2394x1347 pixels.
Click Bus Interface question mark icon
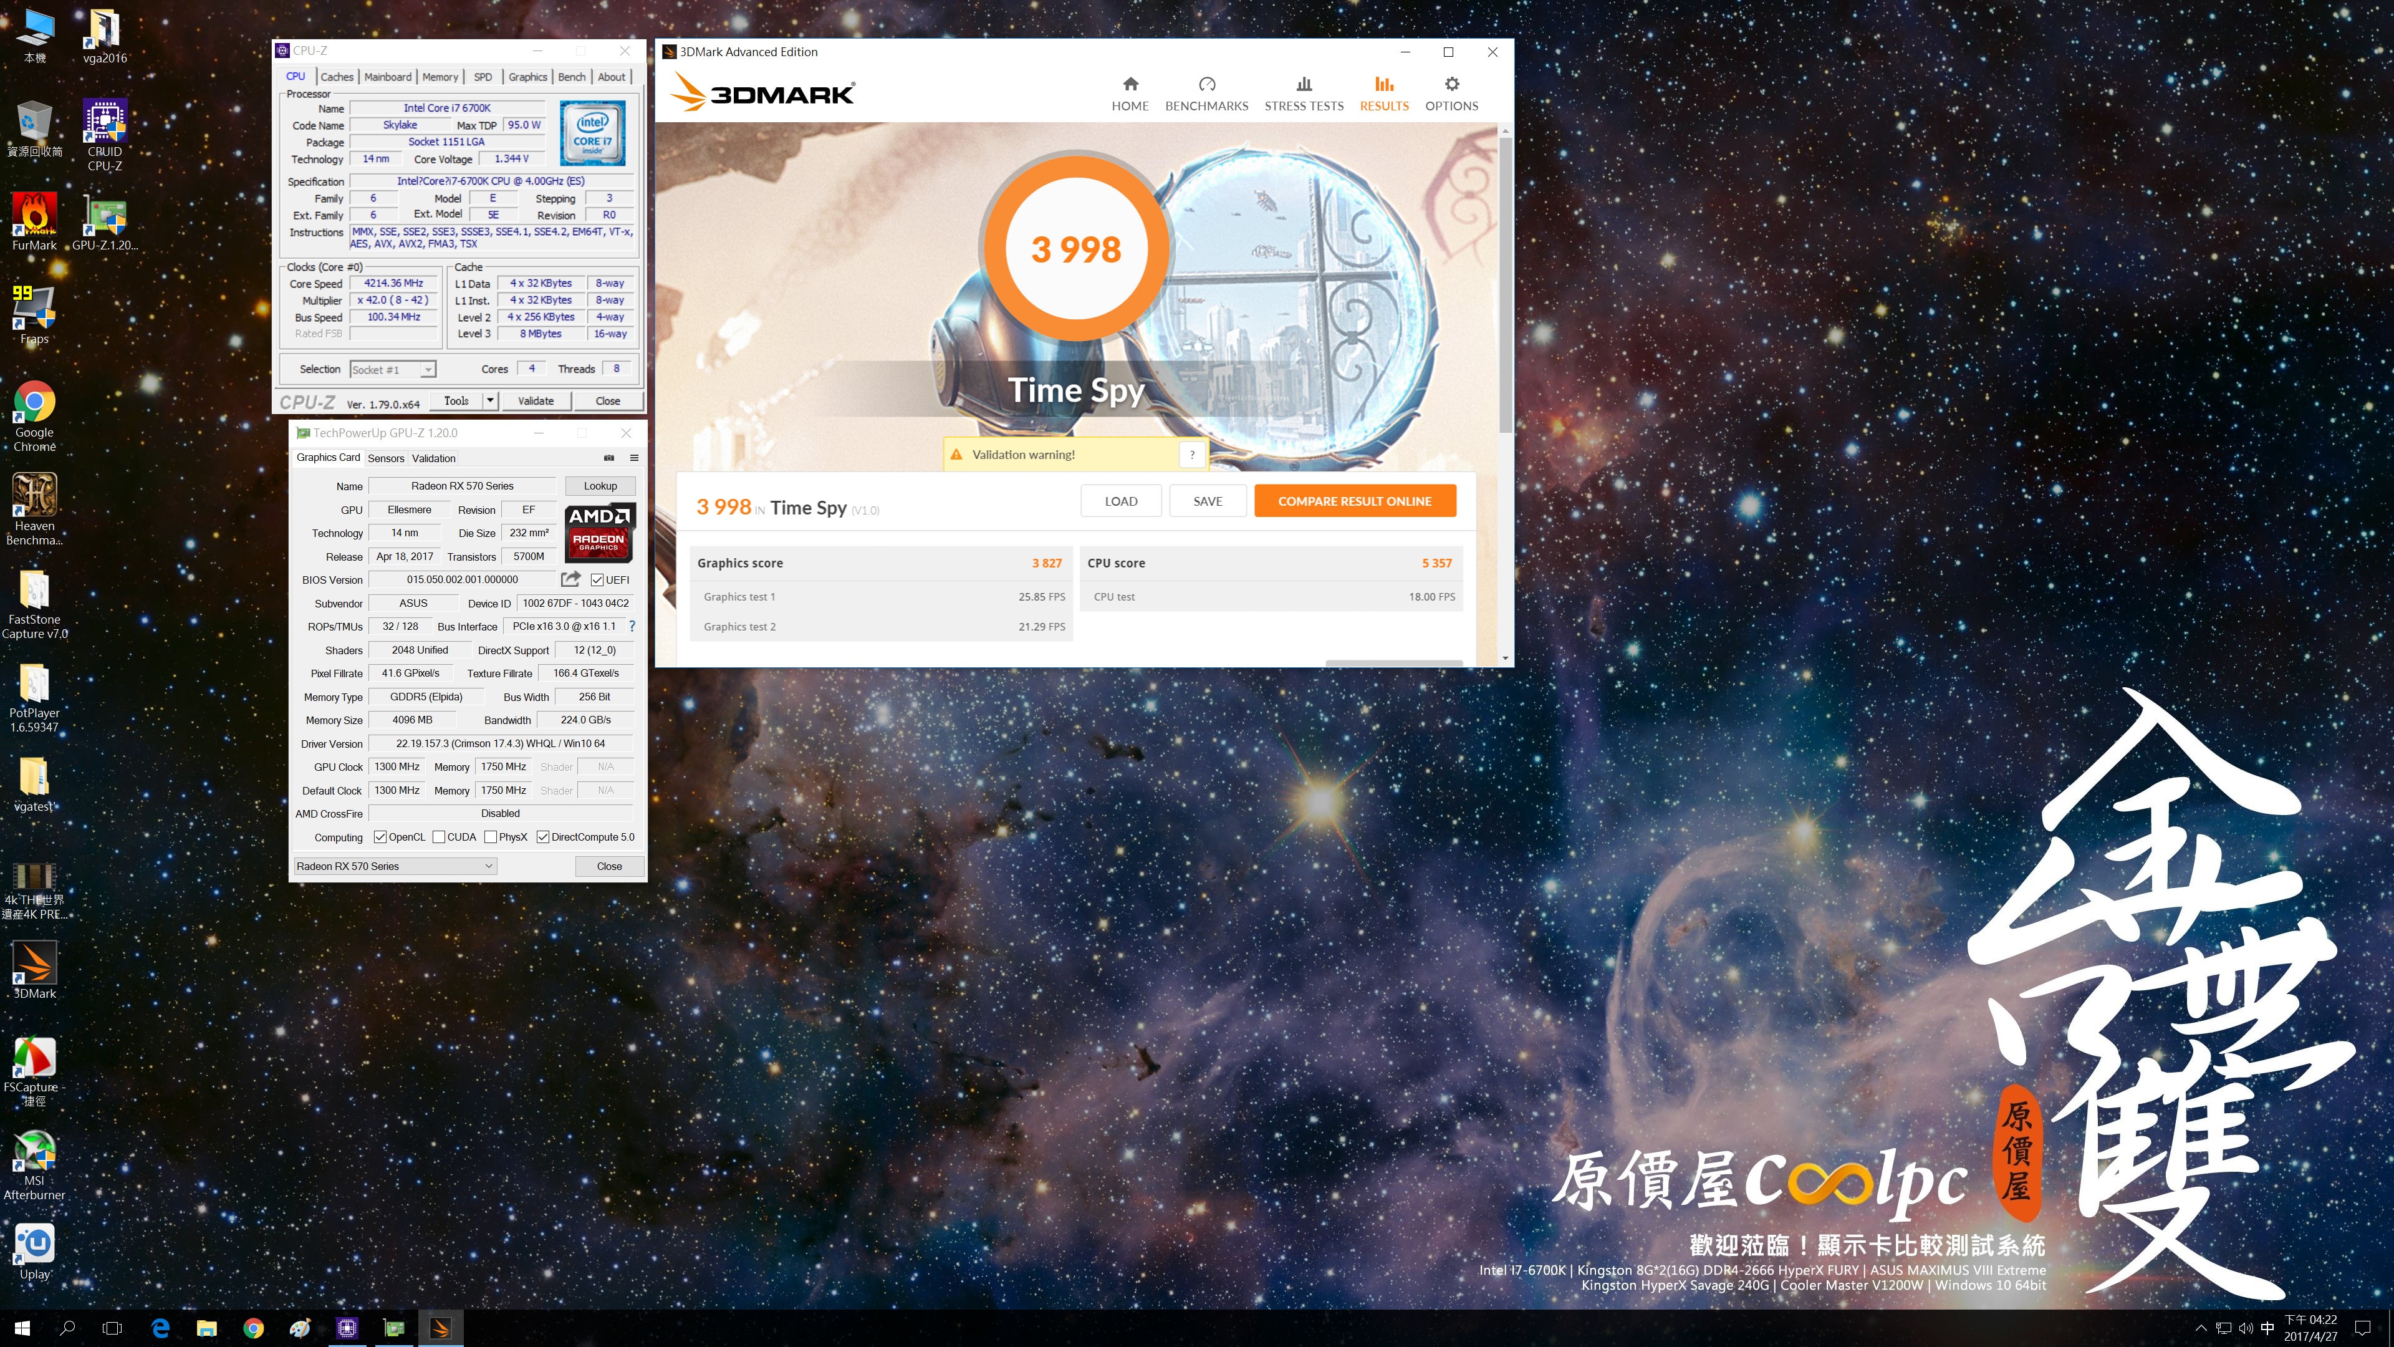coord(632,627)
